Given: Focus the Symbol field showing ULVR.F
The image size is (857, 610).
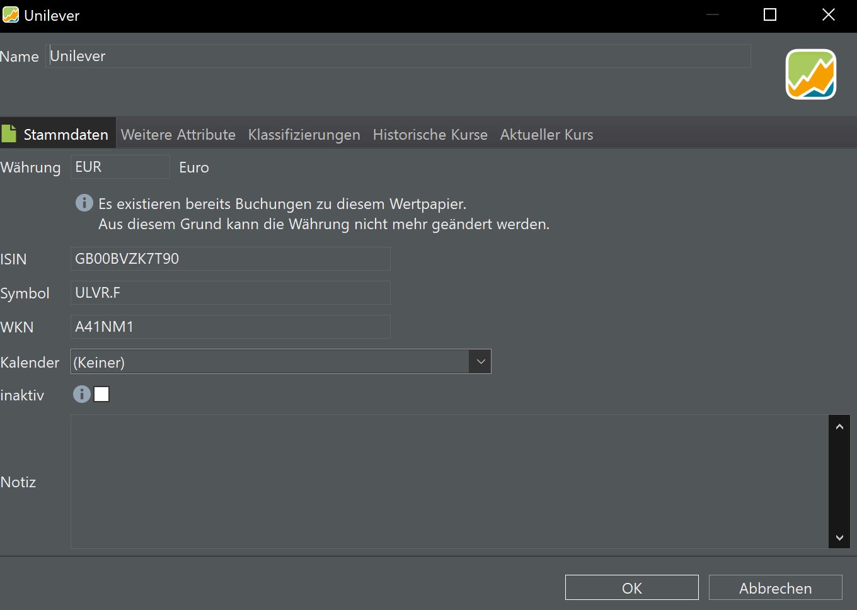Looking at the screenshot, I should click(x=230, y=293).
